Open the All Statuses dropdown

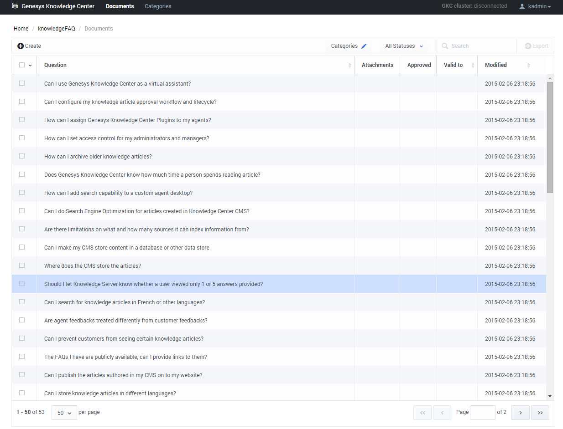pyautogui.click(x=403, y=46)
